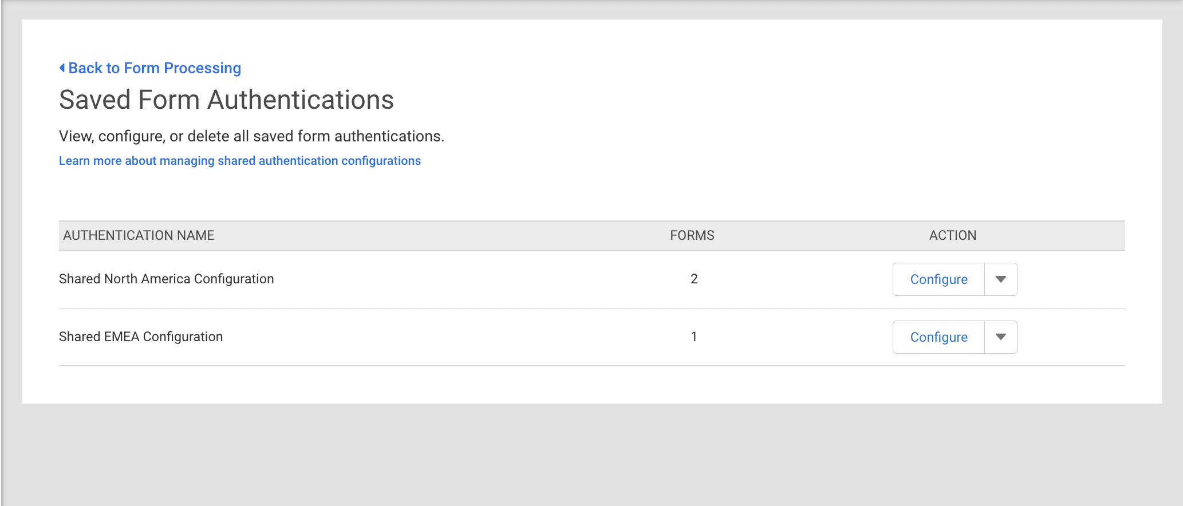Click empty header space between Authentication Name and Forms
The height and width of the screenshot is (506, 1183).
point(441,235)
